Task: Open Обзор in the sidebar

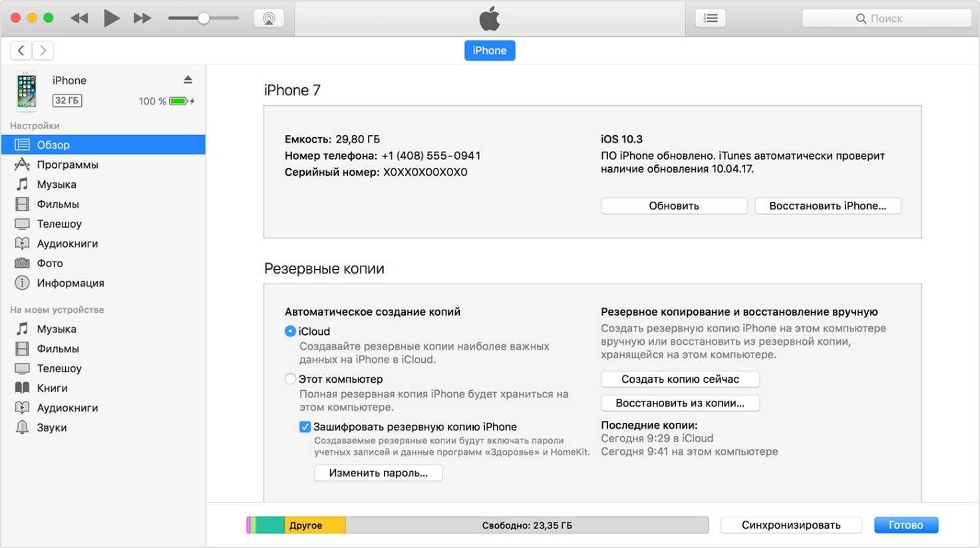Action: click(x=53, y=144)
